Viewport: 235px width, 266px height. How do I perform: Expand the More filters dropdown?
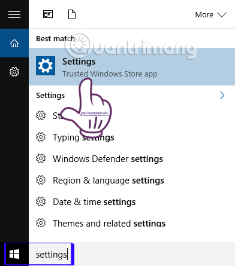(210, 14)
